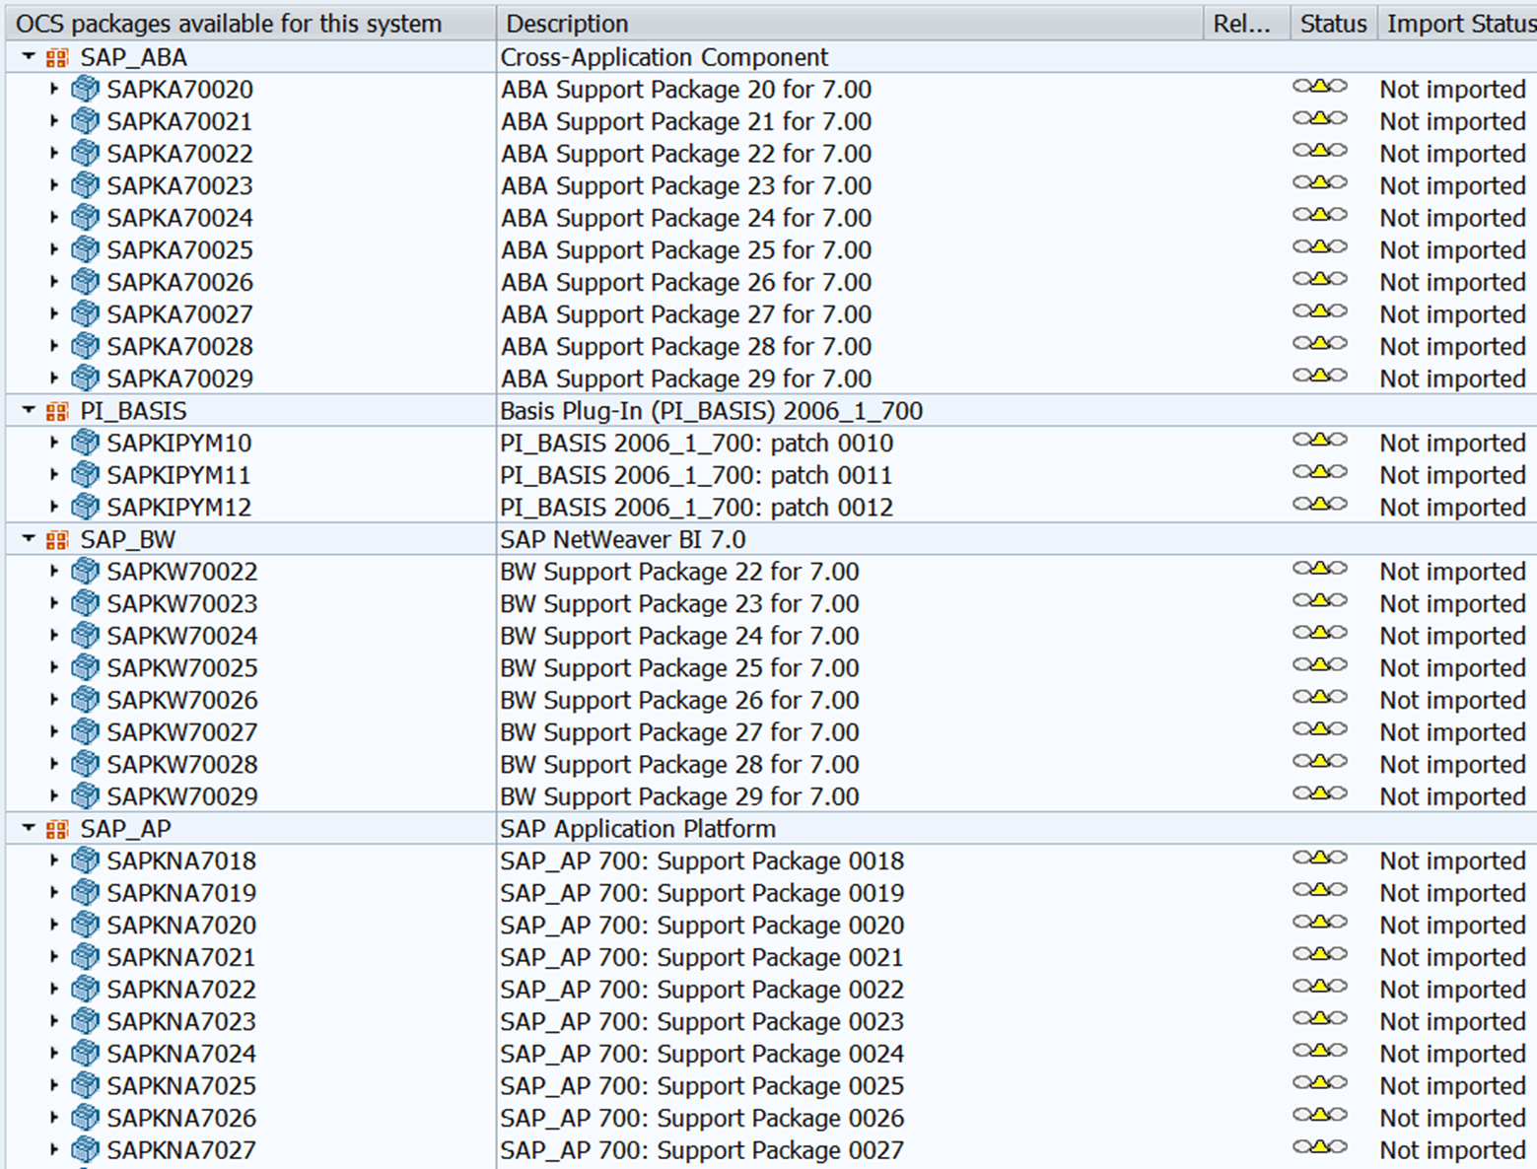Click status icon for ABA Support Package 21
Screen dimensions: 1537x1169
click(x=1320, y=118)
